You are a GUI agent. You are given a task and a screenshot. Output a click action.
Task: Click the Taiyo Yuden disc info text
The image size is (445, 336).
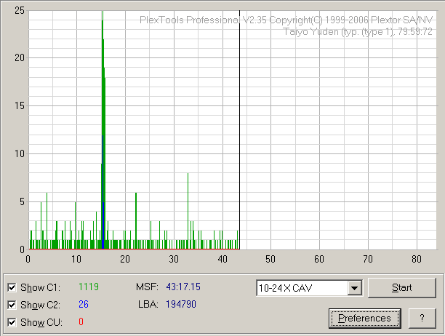tap(358, 31)
